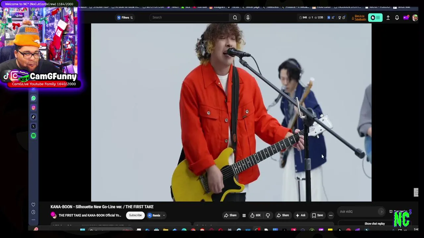Click the upload arrow icon
424x238 pixels.
388,18
